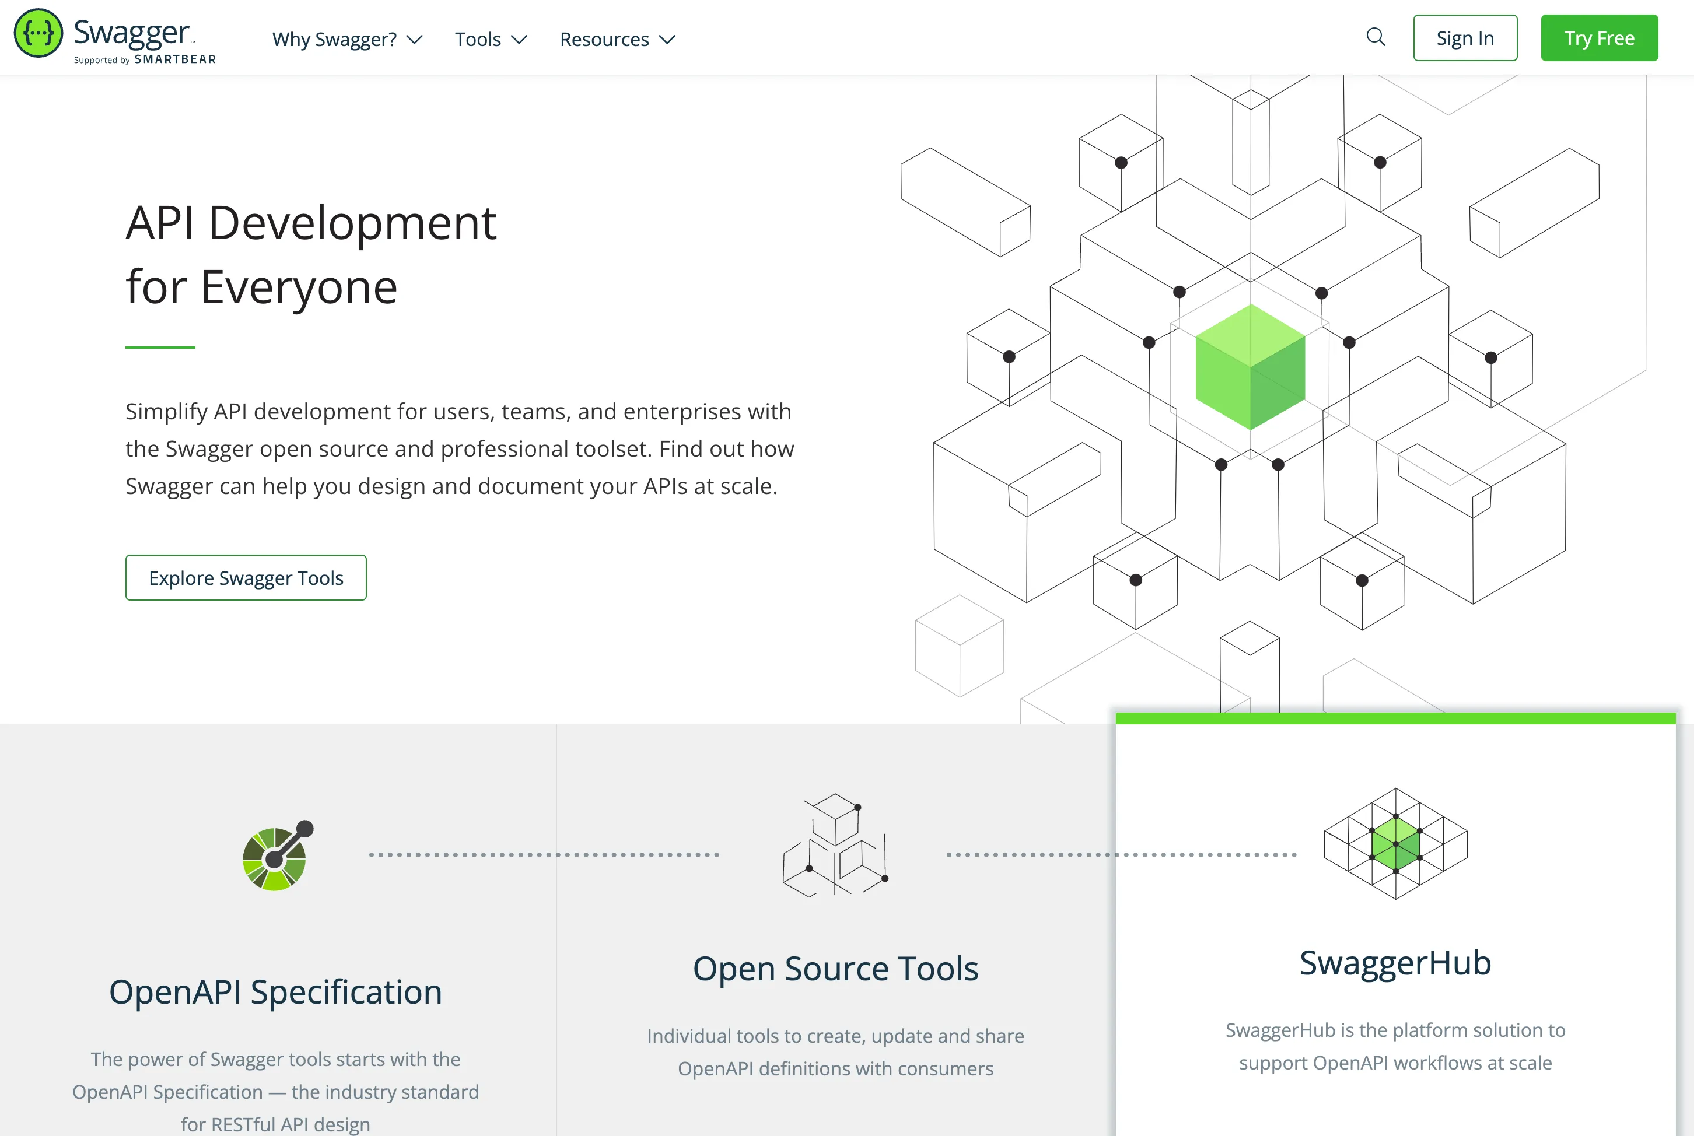Expand the Why Swagger? chevron
1694x1136 pixels.
pos(414,39)
